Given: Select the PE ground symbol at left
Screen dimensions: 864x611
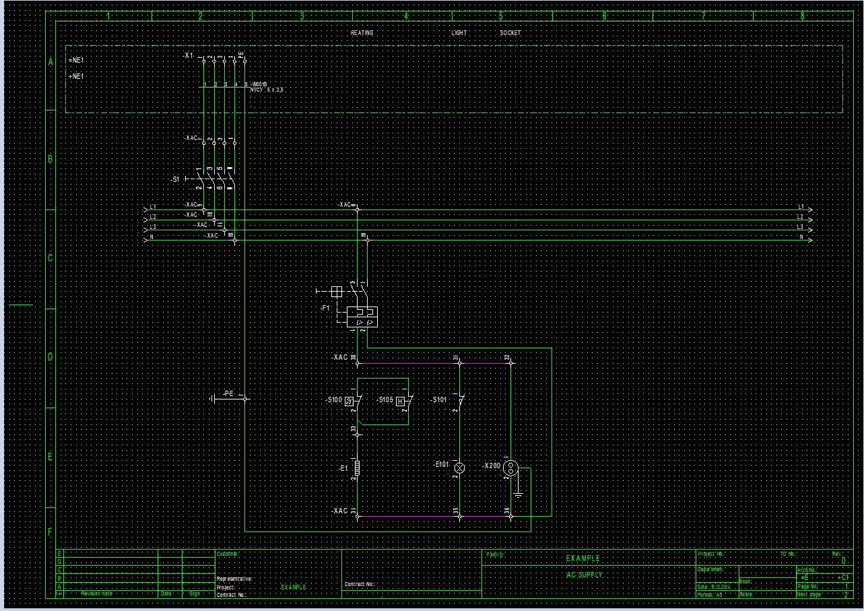Looking at the screenshot, I should (x=214, y=399).
